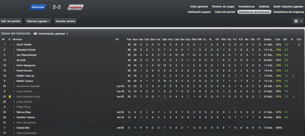Image resolution: width=305 pixels, height=136 pixels.
Task: Sort table by Cal column header
Action: point(285,39)
